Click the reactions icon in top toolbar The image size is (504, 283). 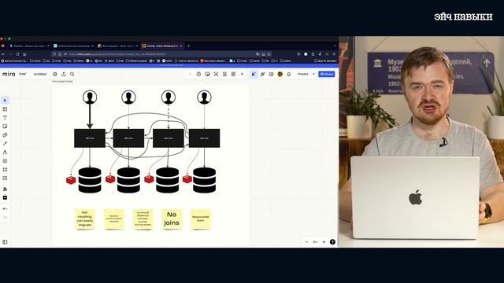tap(262, 74)
